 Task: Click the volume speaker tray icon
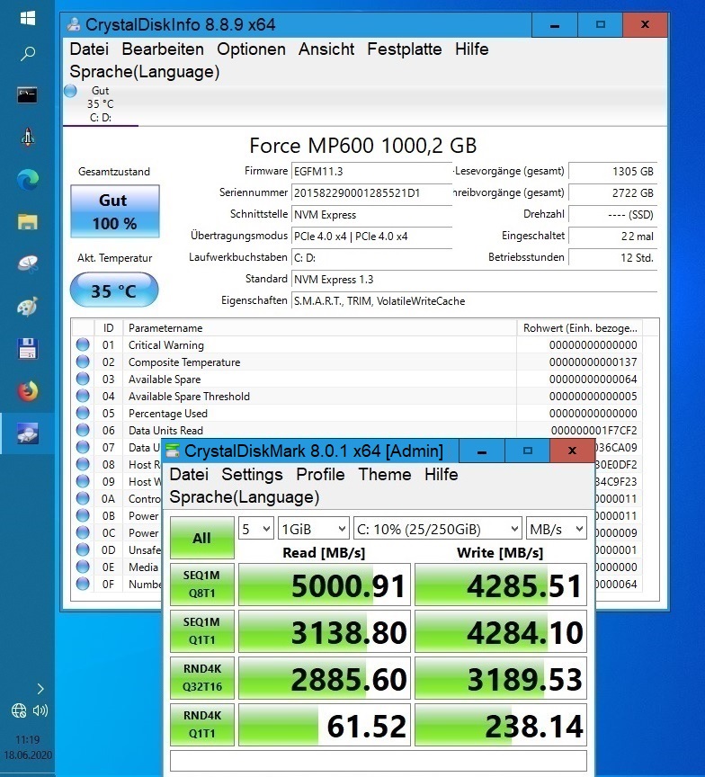click(x=40, y=710)
